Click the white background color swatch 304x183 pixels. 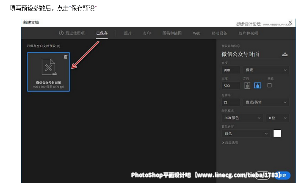tap(277, 134)
